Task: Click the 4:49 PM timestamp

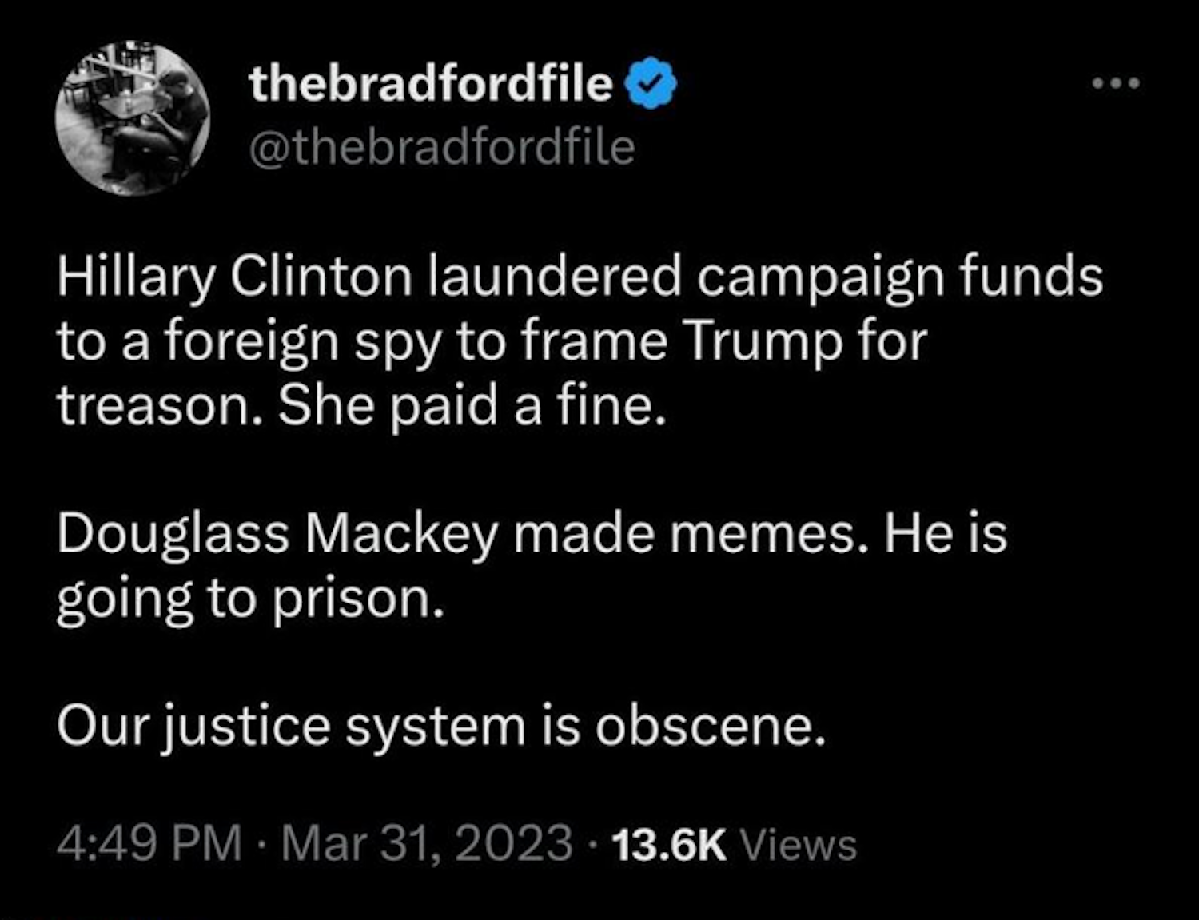Action: [x=149, y=844]
